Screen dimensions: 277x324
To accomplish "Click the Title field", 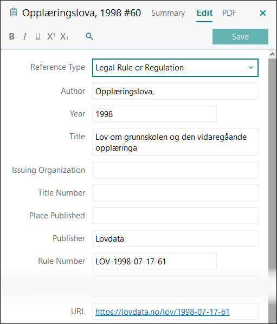I will click(175, 142).
